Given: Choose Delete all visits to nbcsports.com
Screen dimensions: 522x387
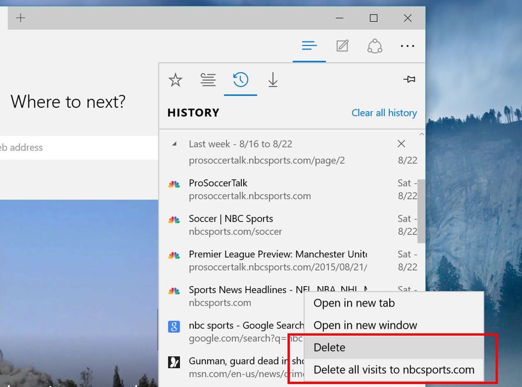Looking at the screenshot, I should [x=394, y=370].
